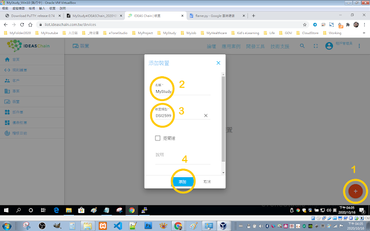
Task: Open XAMPP from the host taskbar
Action: 103,226
